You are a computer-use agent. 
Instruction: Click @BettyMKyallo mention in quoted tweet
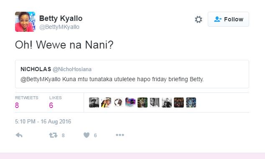coord(41,79)
